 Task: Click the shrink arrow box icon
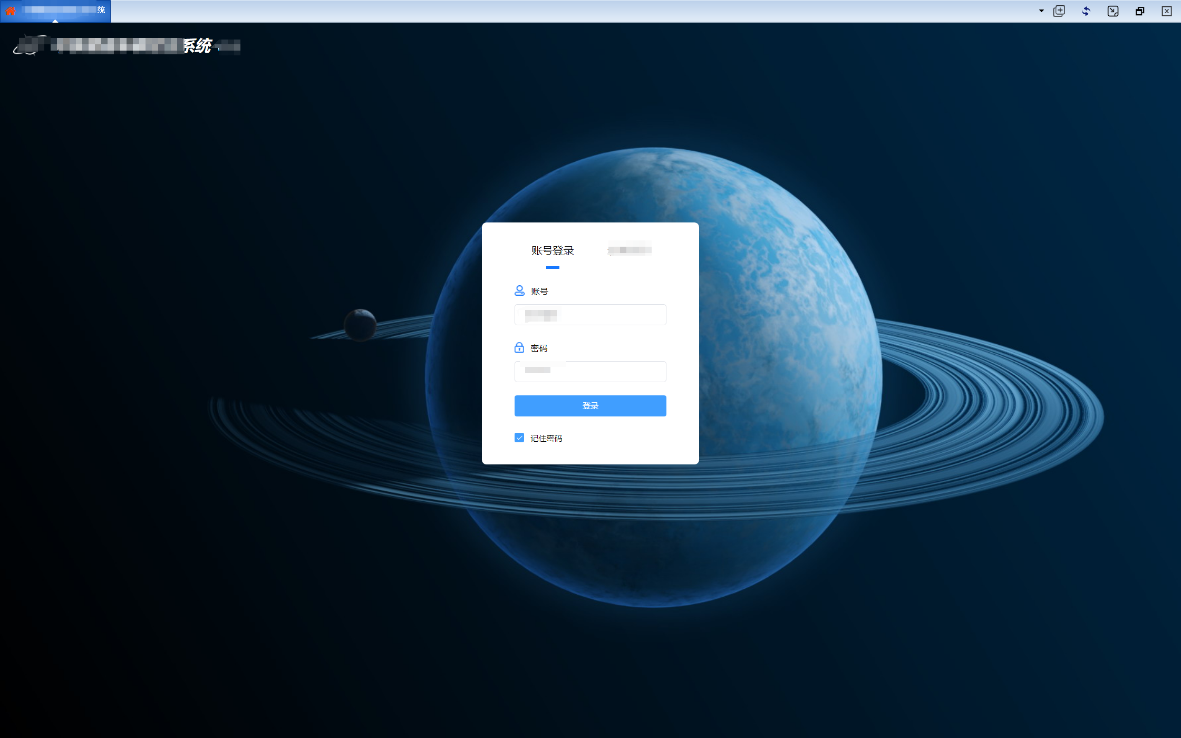tap(1113, 11)
